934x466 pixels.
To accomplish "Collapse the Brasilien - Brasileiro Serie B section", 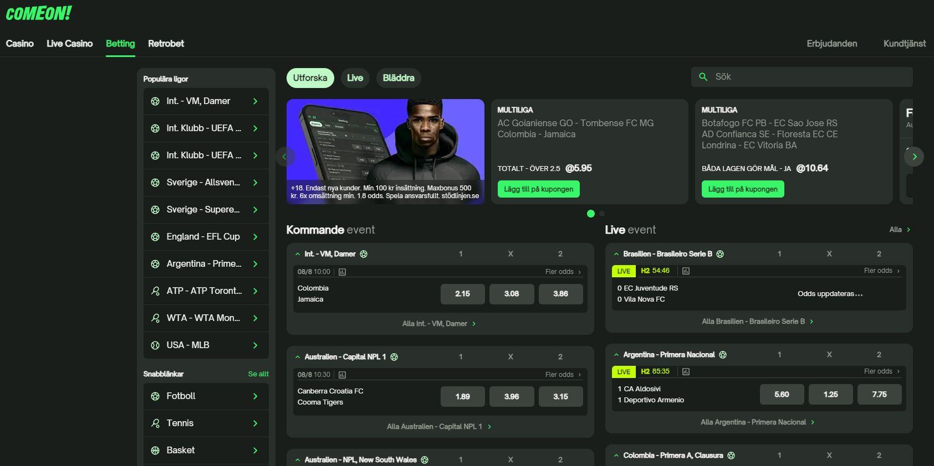I will point(616,254).
